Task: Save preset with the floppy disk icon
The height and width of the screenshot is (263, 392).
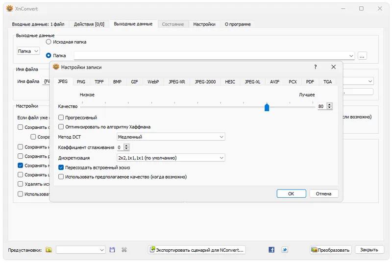Action: pyautogui.click(x=112, y=249)
